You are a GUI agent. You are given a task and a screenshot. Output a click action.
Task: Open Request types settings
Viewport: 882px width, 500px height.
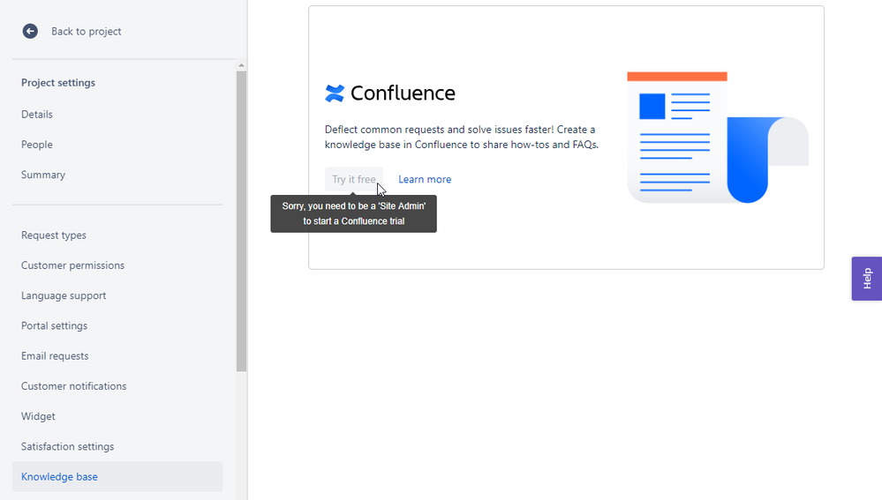pos(54,235)
